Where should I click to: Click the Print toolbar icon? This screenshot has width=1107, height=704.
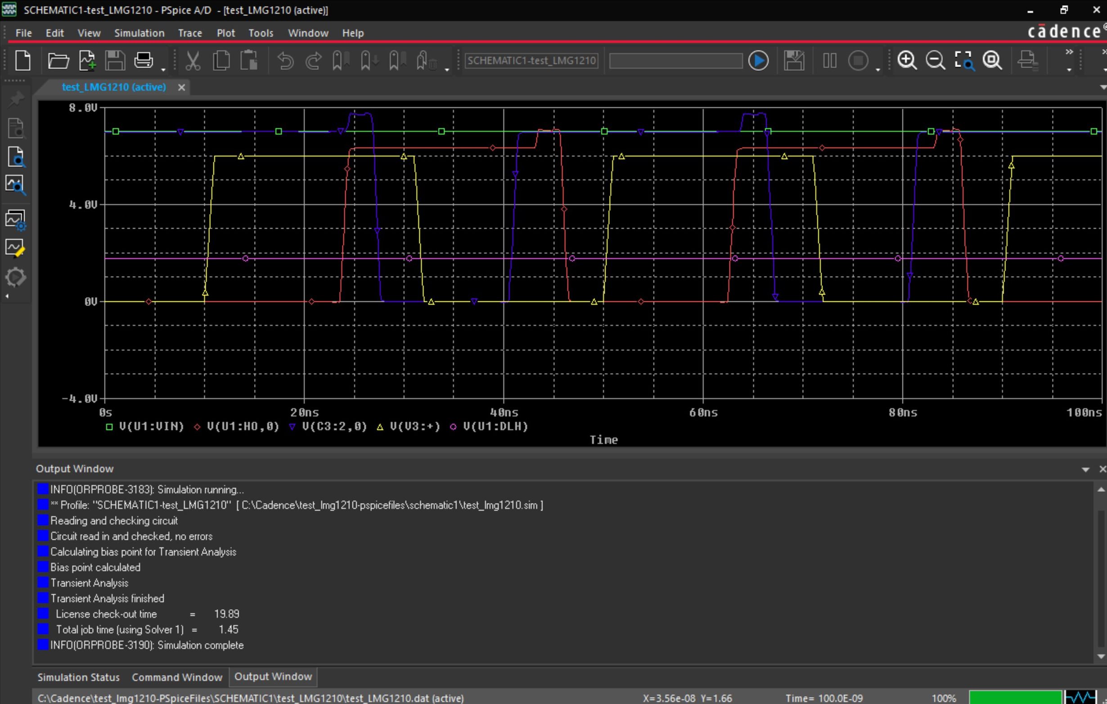point(144,60)
